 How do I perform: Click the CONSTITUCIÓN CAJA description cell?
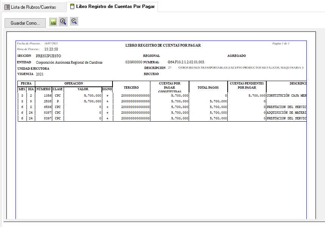pyautogui.click(x=286, y=96)
